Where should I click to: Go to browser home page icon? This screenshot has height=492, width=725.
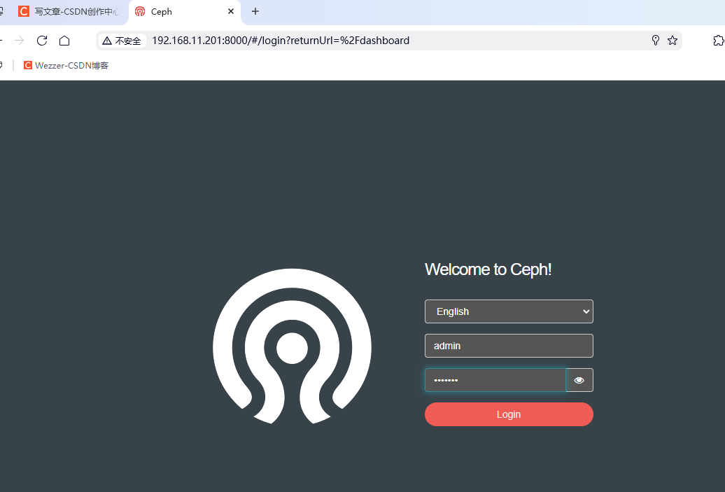[64, 41]
